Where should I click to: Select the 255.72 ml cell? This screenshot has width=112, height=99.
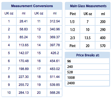pos(24,85)
